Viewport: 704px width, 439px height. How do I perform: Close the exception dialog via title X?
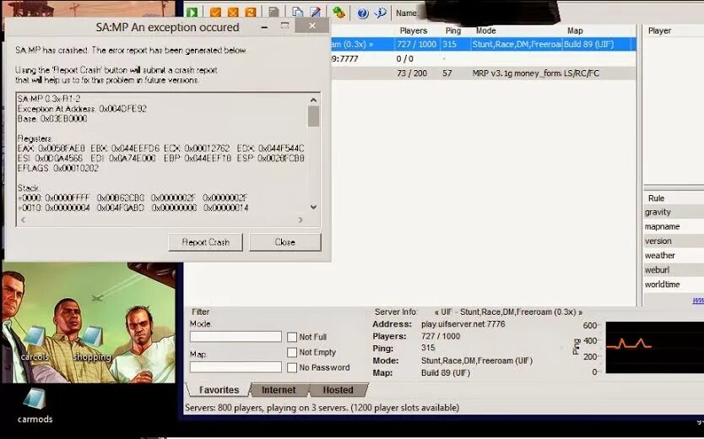(312, 25)
